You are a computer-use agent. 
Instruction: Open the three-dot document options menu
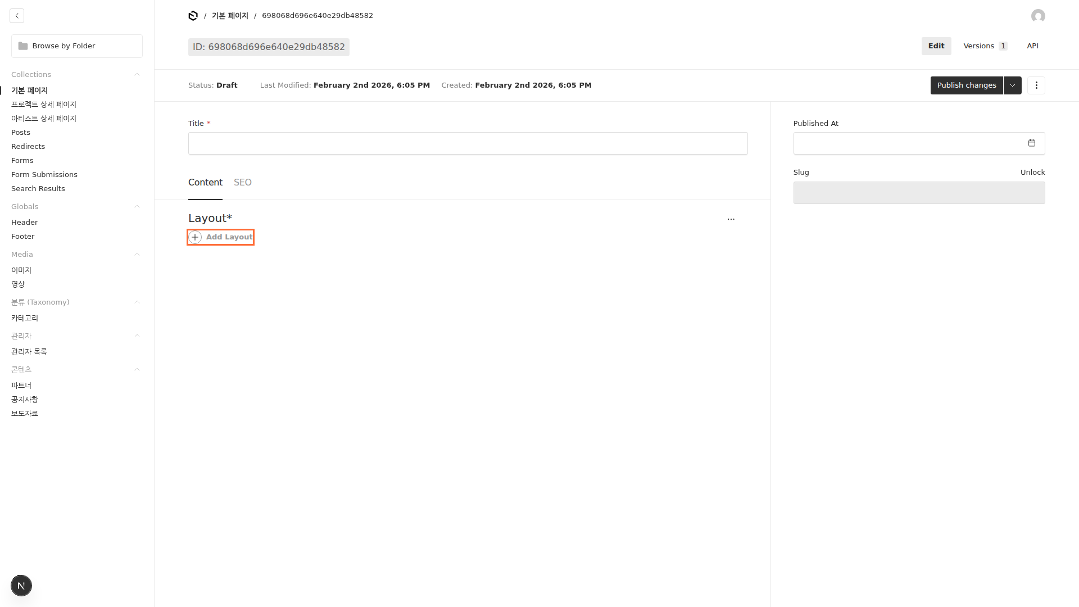[1036, 85]
